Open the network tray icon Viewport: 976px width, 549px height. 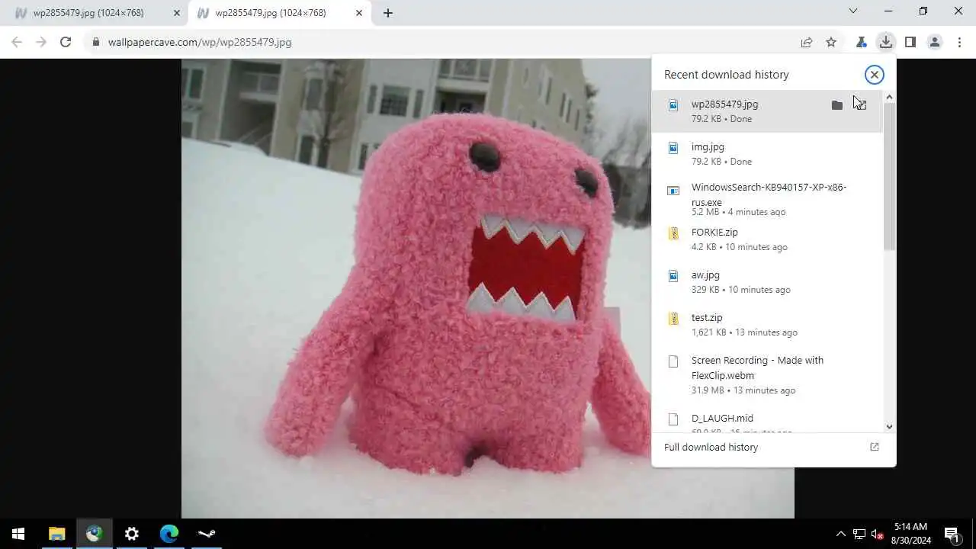pos(859,534)
